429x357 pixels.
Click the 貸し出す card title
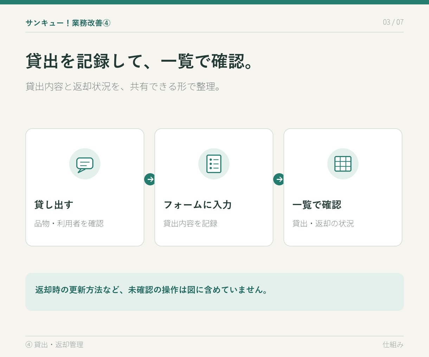click(54, 205)
